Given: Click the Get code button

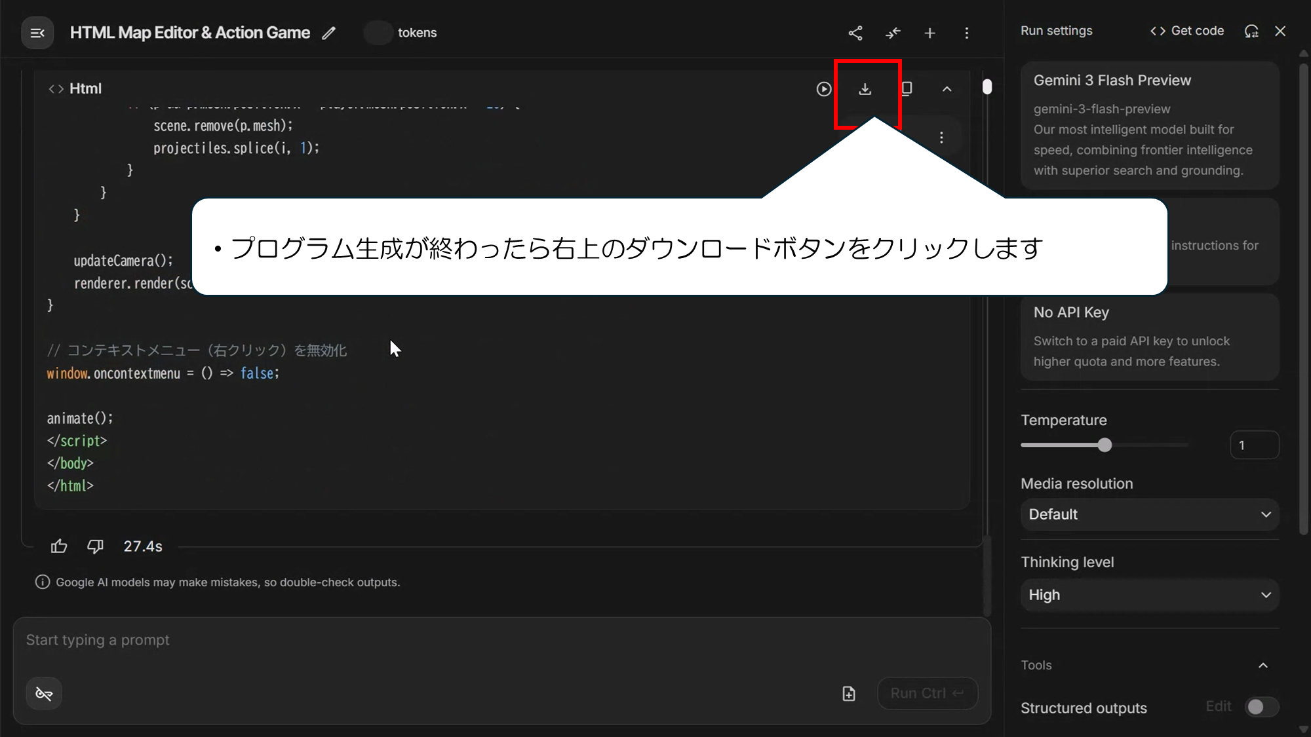Looking at the screenshot, I should pos(1187,31).
